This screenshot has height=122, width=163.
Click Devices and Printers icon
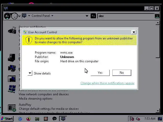[x=12, y=30]
